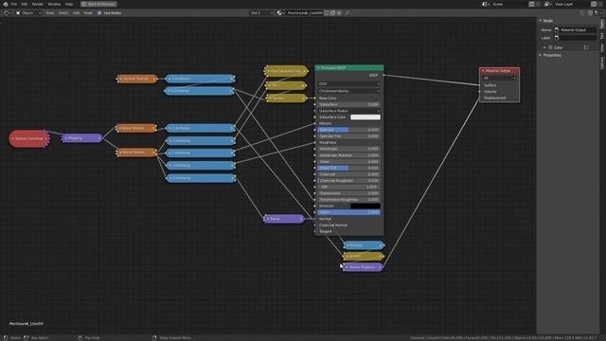Open the File menu
This screenshot has height=341, width=606.
click(14, 4)
